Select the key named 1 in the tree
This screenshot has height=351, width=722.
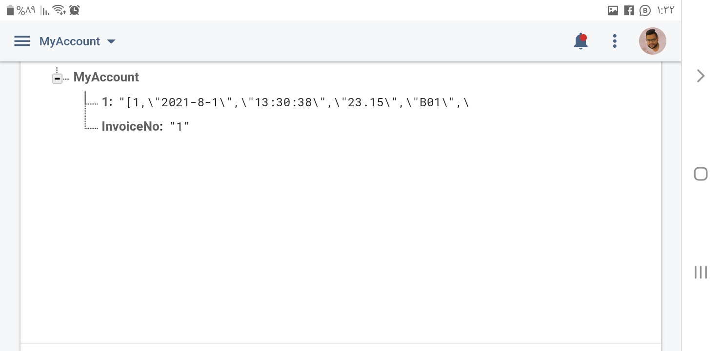[x=107, y=102]
